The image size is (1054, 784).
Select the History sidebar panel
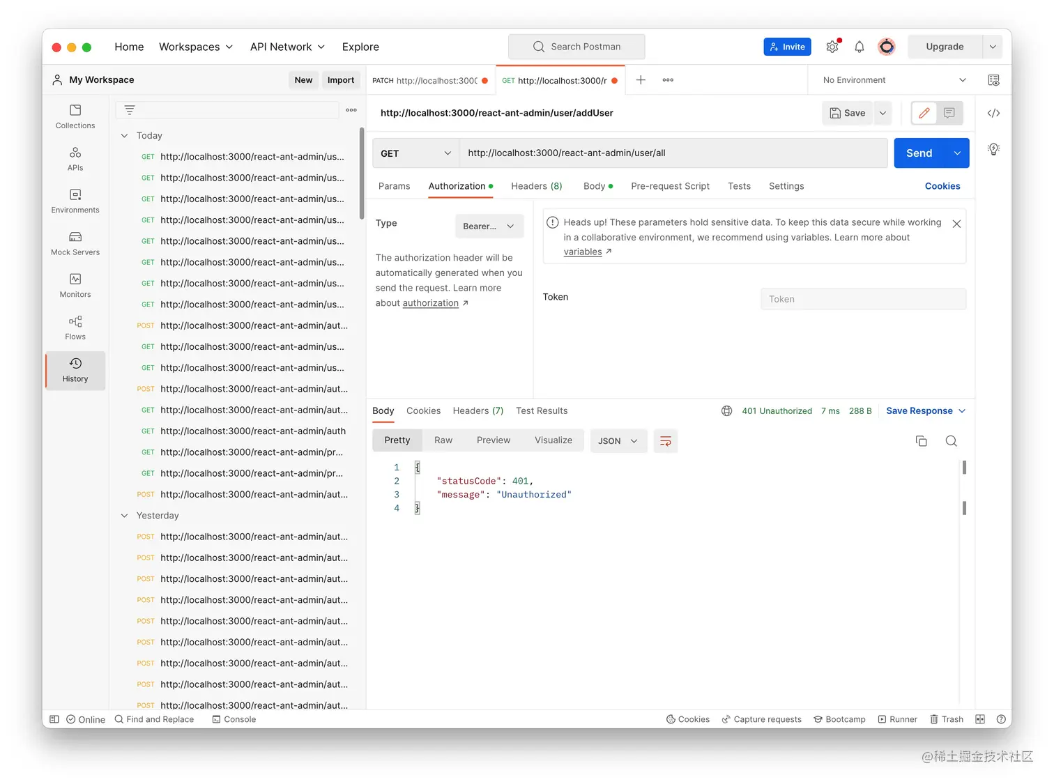point(75,370)
